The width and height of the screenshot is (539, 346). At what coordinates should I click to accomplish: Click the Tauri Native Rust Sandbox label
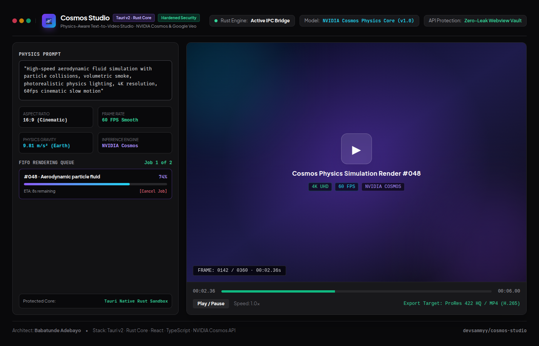136,301
